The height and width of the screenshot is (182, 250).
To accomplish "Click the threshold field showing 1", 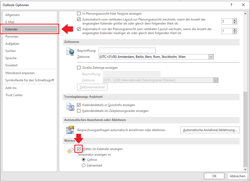I will coord(227,31).
